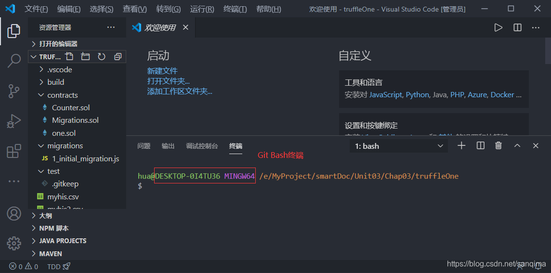Collapse the contracts folder
The image size is (551, 273).
pyautogui.click(x=77, y=95)
